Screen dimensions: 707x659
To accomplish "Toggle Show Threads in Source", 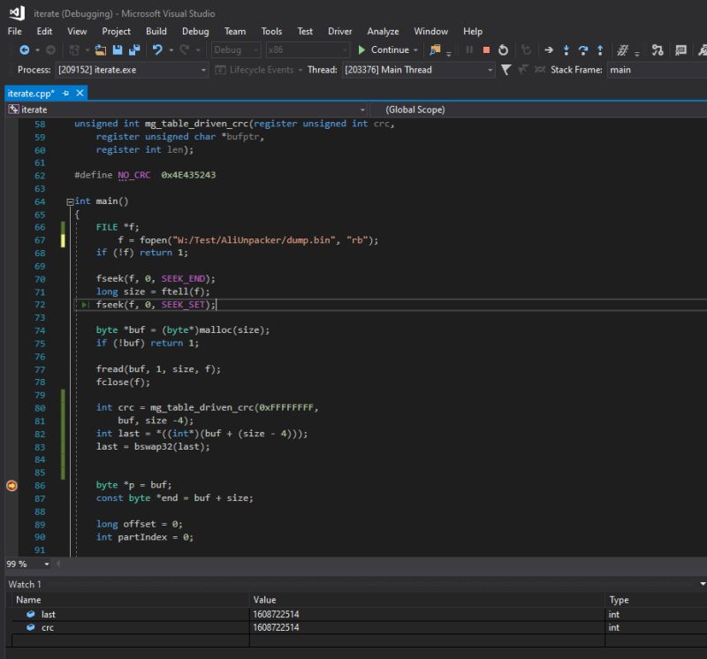I will click(x=539, y=70).
